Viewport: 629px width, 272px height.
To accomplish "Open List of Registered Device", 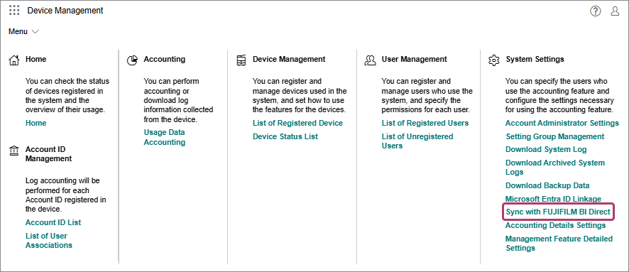I will (x=297, y=123).
